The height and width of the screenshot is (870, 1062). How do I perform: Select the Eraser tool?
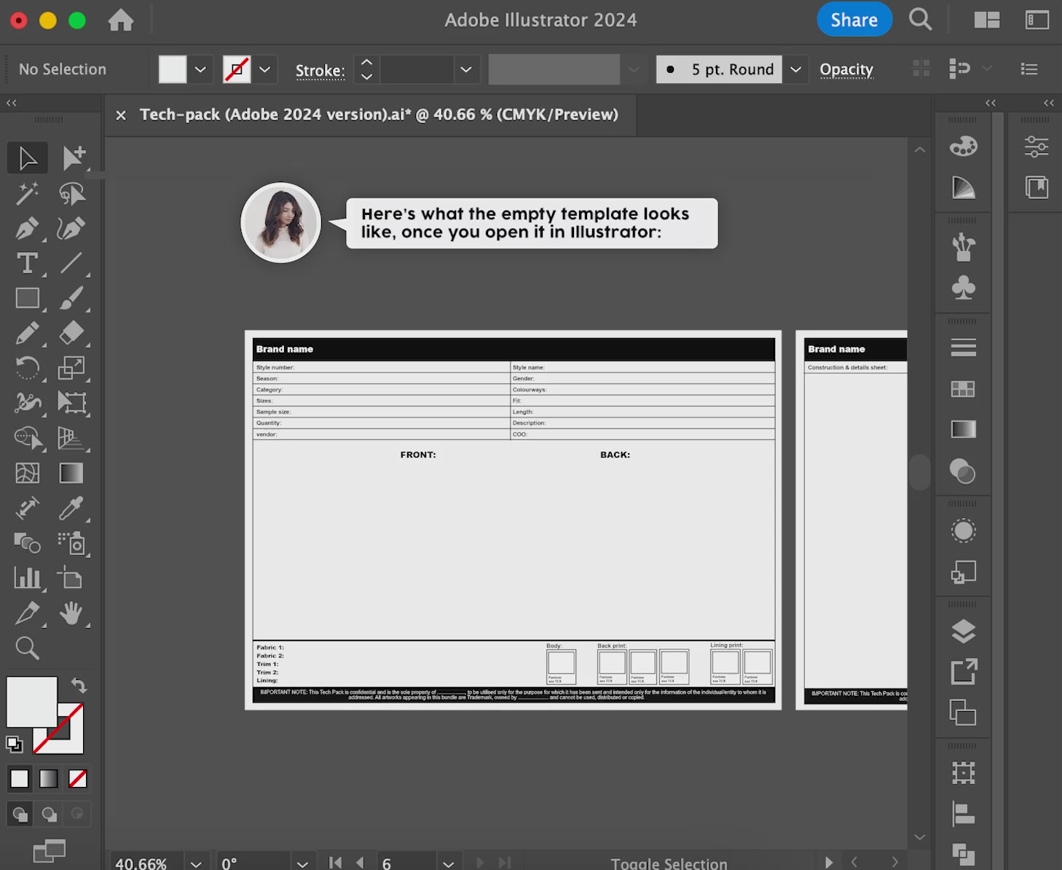[x=71, y=333]
